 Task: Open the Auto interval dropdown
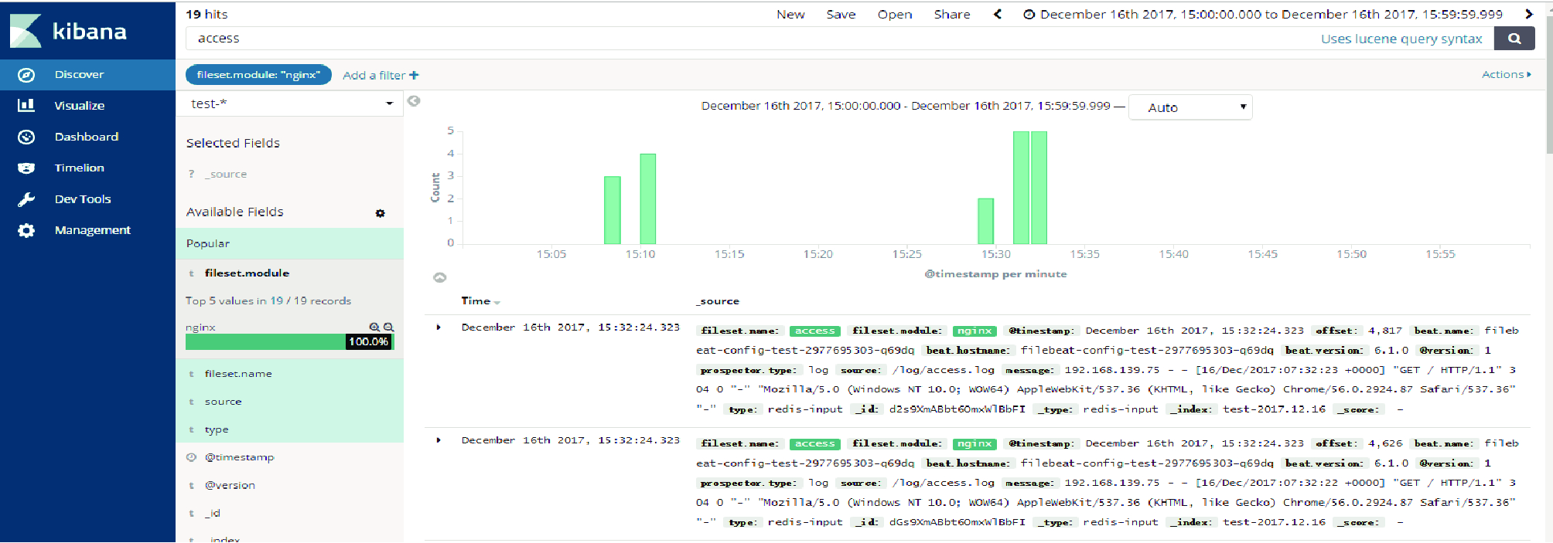tap(1190, 107)
